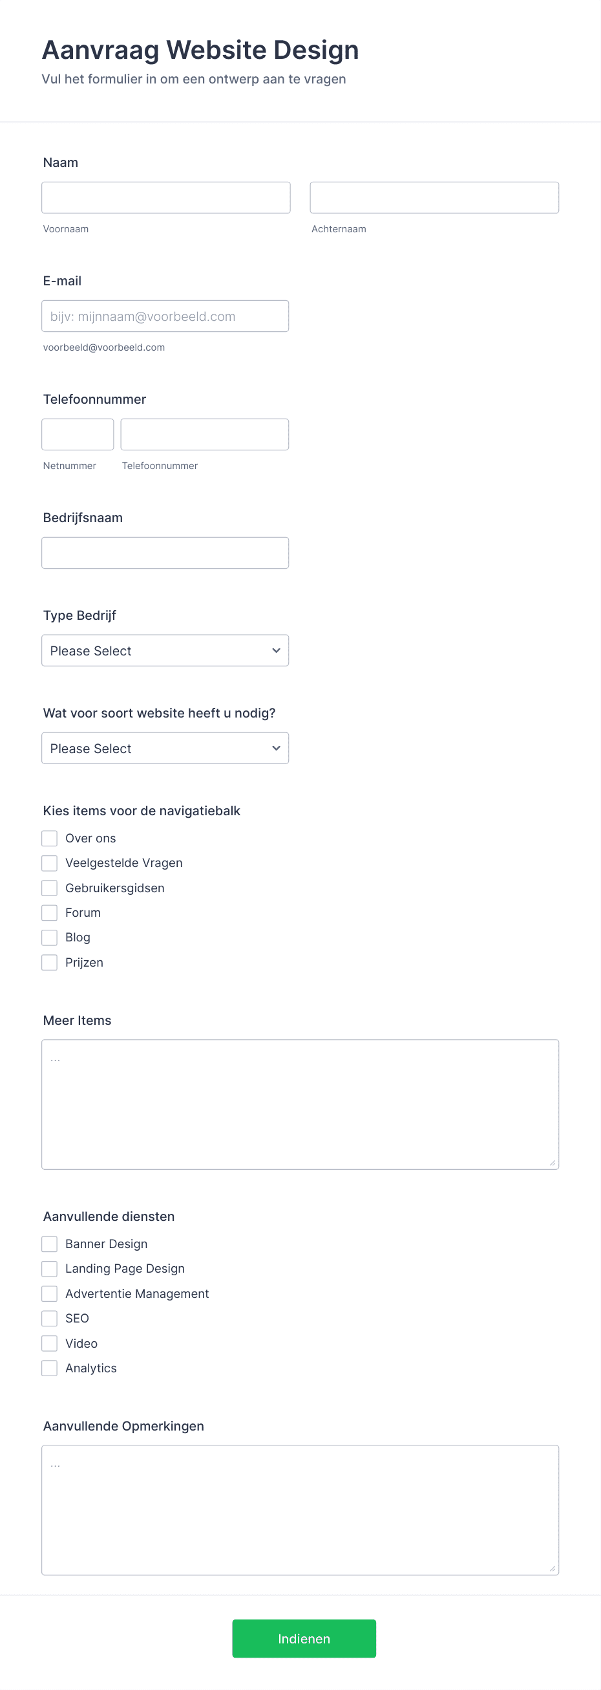Tick the Veelgestelde Vragen checkbox
This screenshot has height=1690, width=601.
[50, 863]
